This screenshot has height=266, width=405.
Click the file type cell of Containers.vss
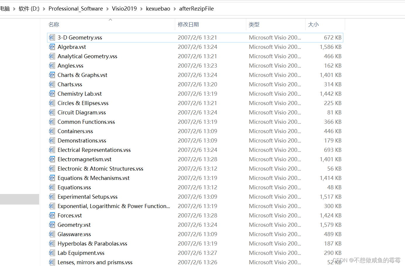tap(275, 131)
